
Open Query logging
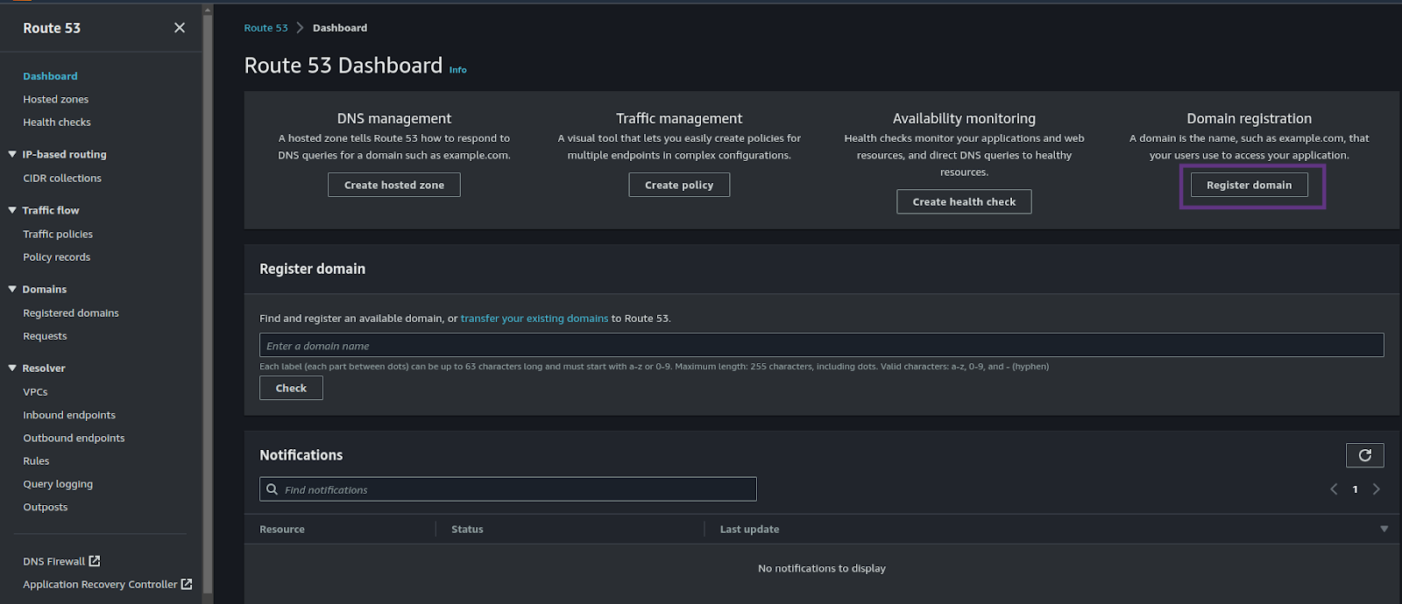pos(58,483)
